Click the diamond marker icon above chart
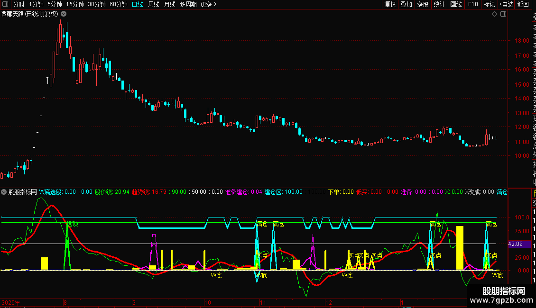The height and width of the screenshot is (308, 536). [x=495, y=14]
